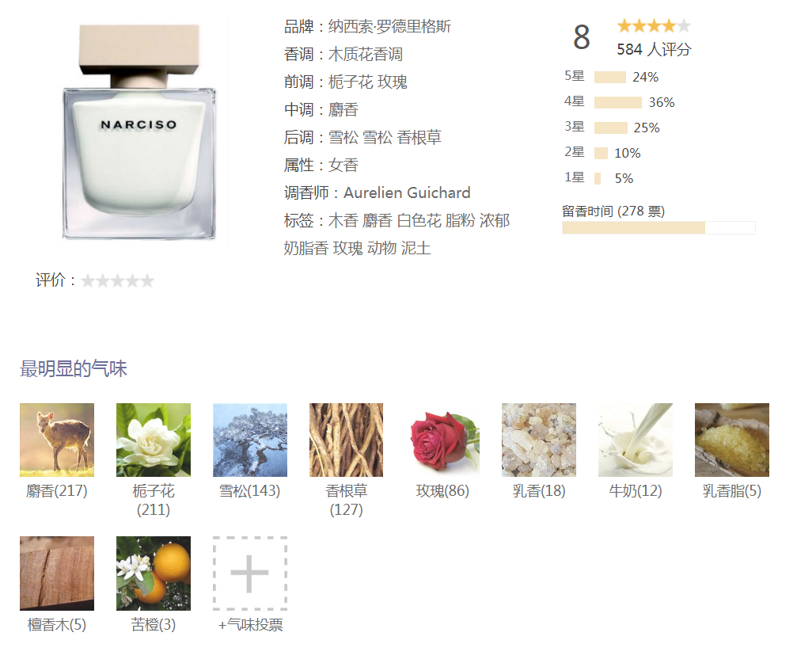Click the 木质花香调 fragrance family link
Viewport: 797px width, 663px height.
coord(366,54)
